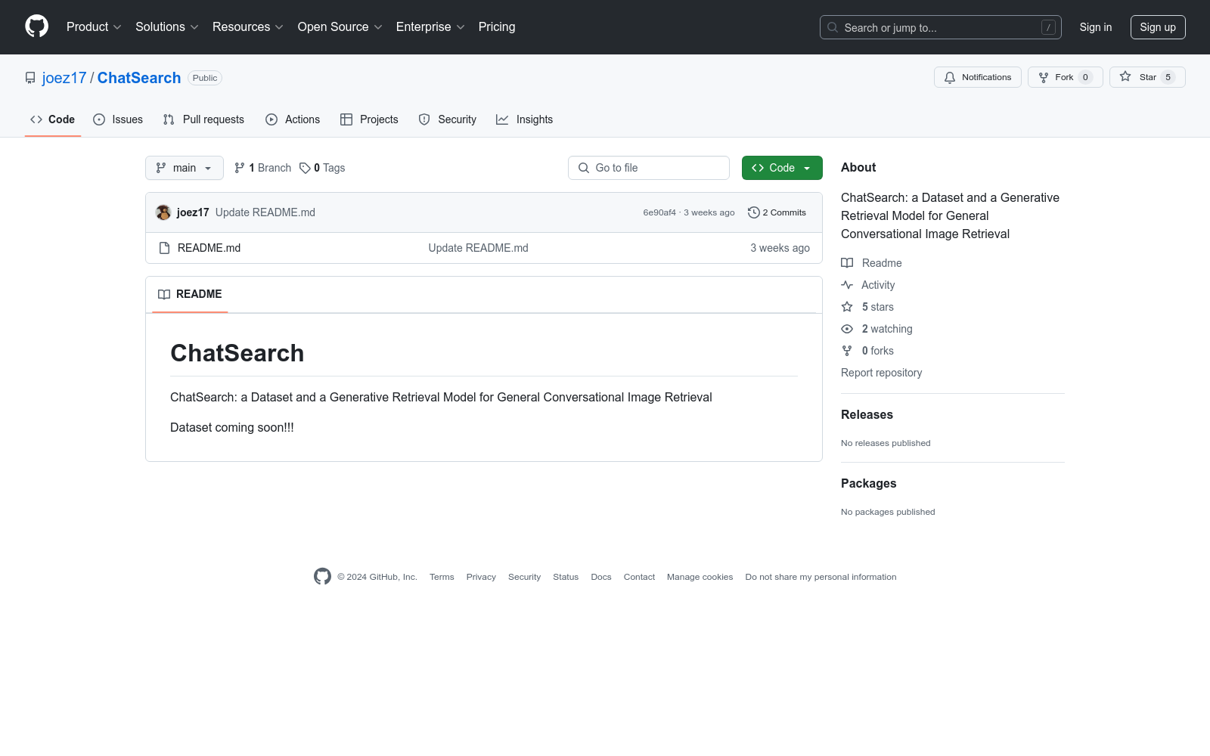Open the footer Docs link
Viewport: 1210px width, 756px height.
(x=601, y=577)
